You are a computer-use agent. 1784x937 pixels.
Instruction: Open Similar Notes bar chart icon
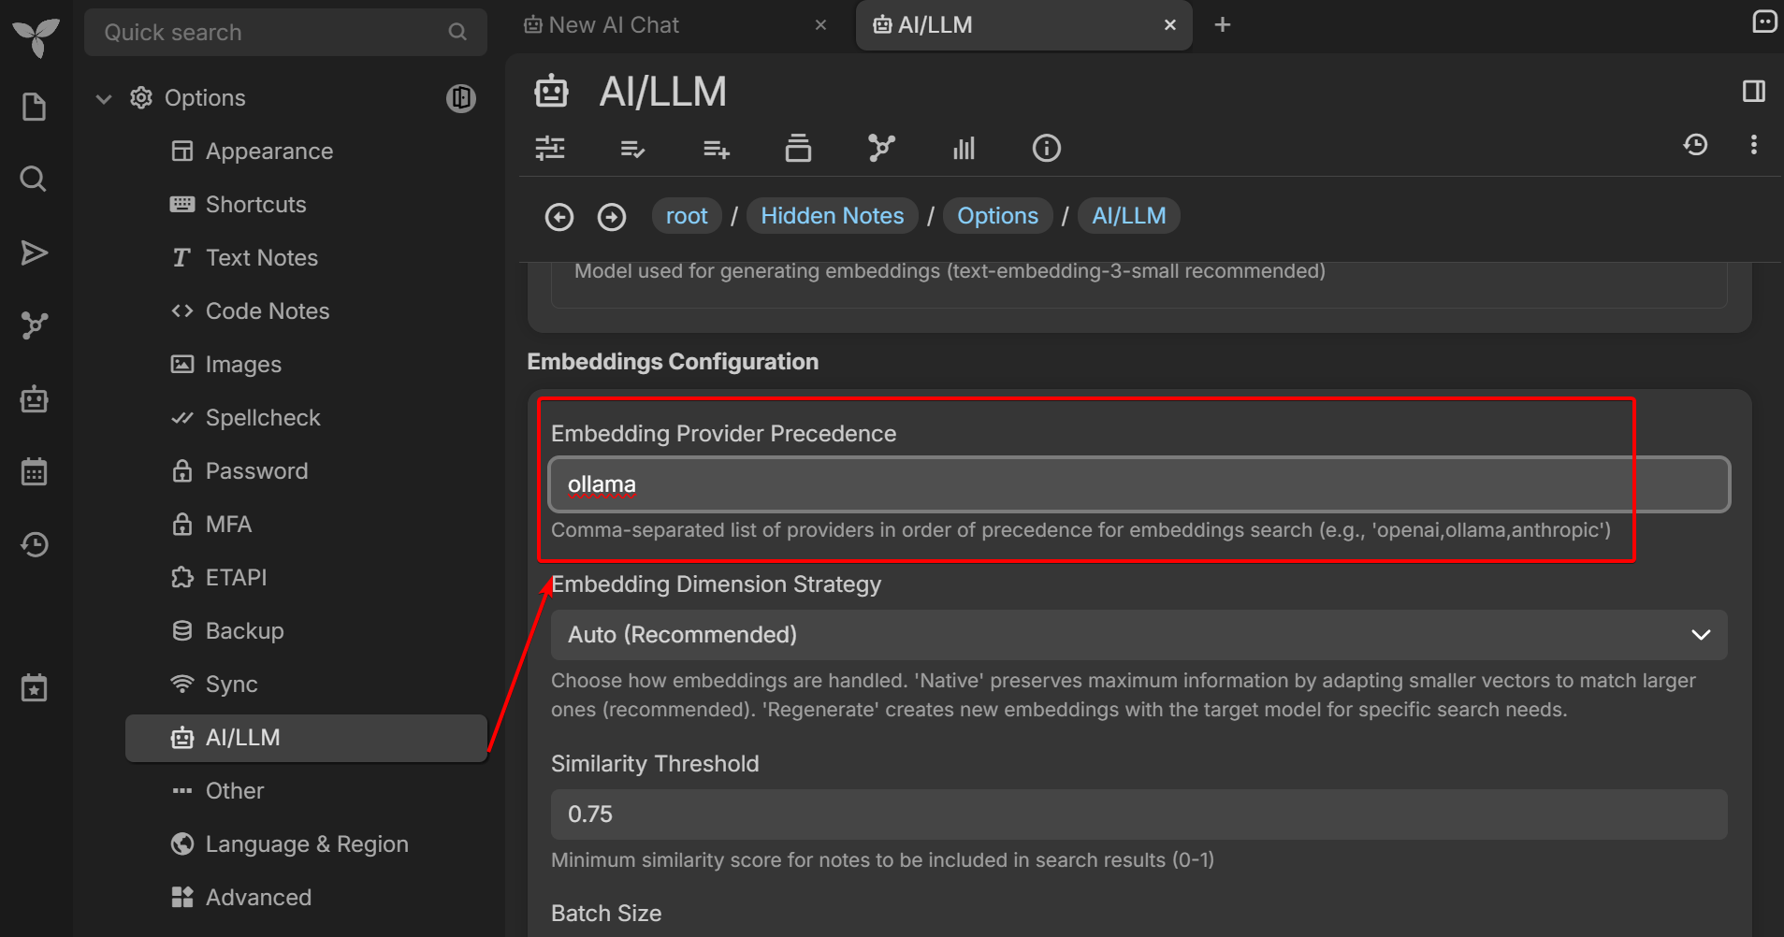pyautogui.click(x=964, y=148)
